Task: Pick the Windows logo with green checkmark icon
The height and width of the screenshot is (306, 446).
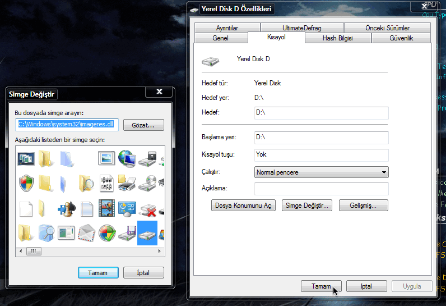Action: tap(107, 233)
